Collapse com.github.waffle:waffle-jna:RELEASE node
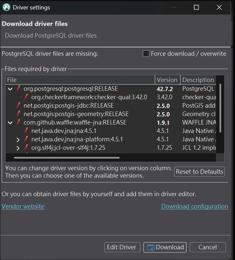The image size is (235, 260). [x=10, y=123]
